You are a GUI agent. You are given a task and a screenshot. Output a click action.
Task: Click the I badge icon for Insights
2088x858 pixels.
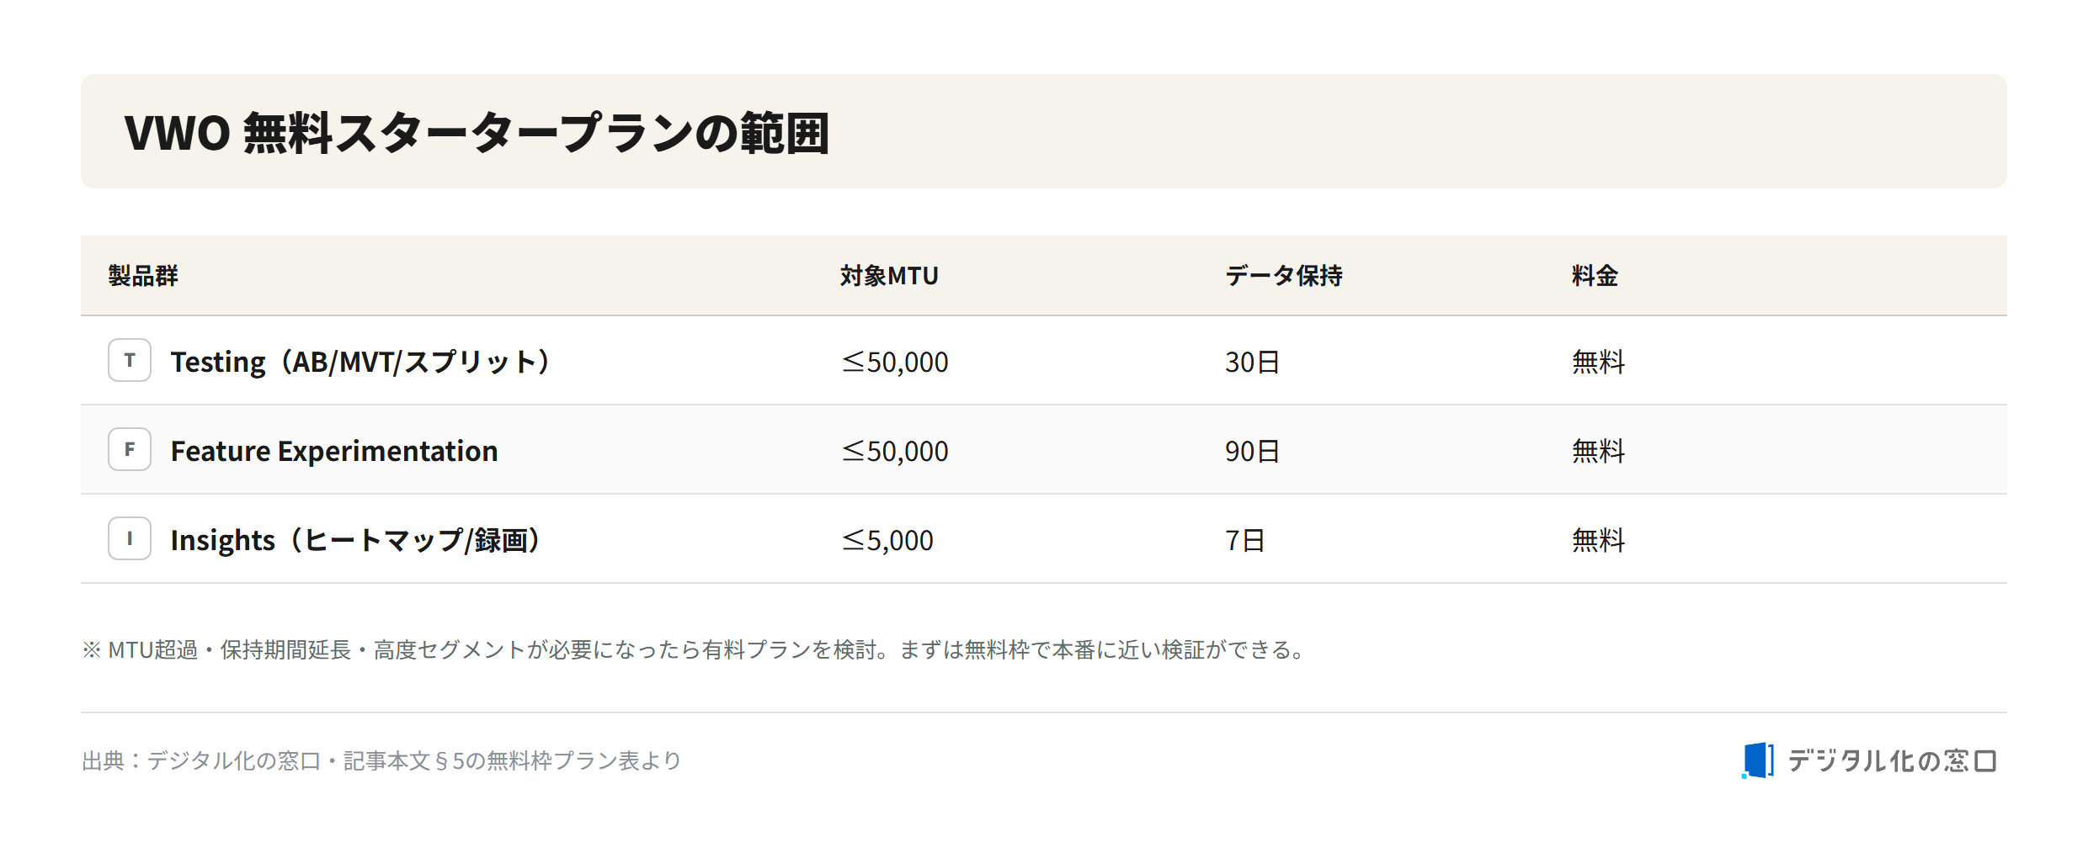130,538
